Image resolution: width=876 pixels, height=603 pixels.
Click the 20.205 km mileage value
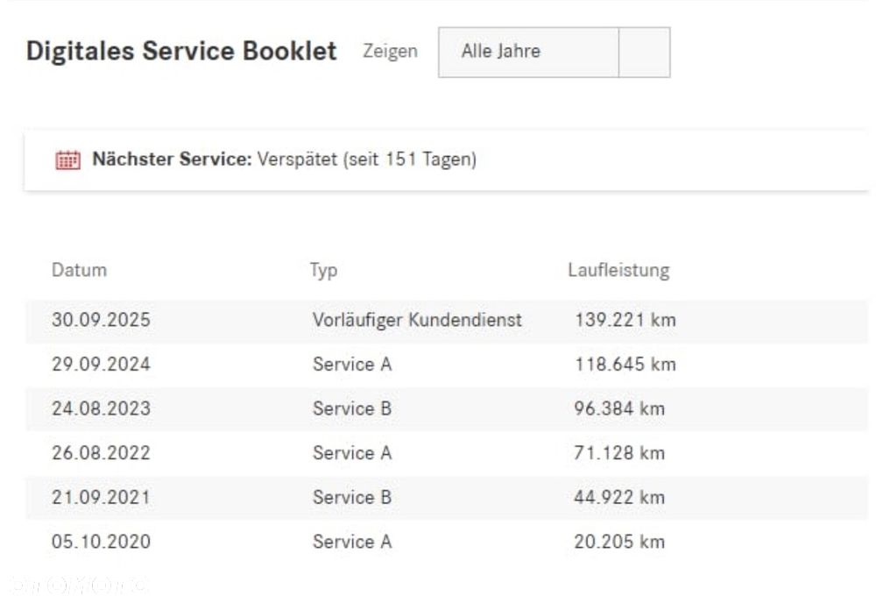click(x=619, y=542)
